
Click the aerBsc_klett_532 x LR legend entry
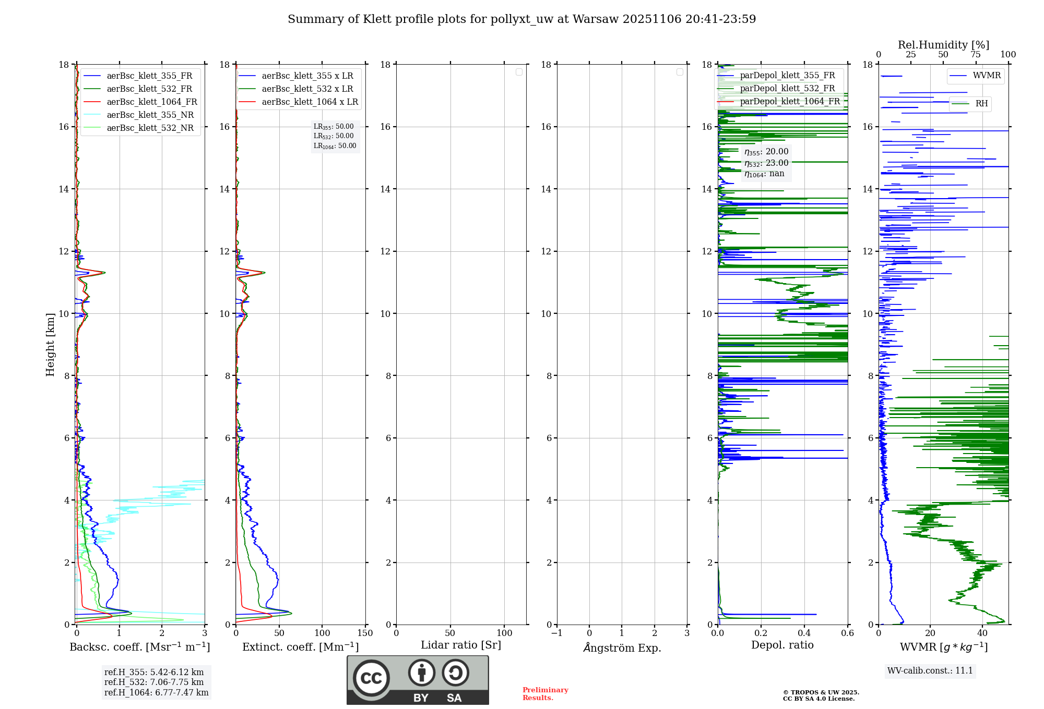(307, 89)
